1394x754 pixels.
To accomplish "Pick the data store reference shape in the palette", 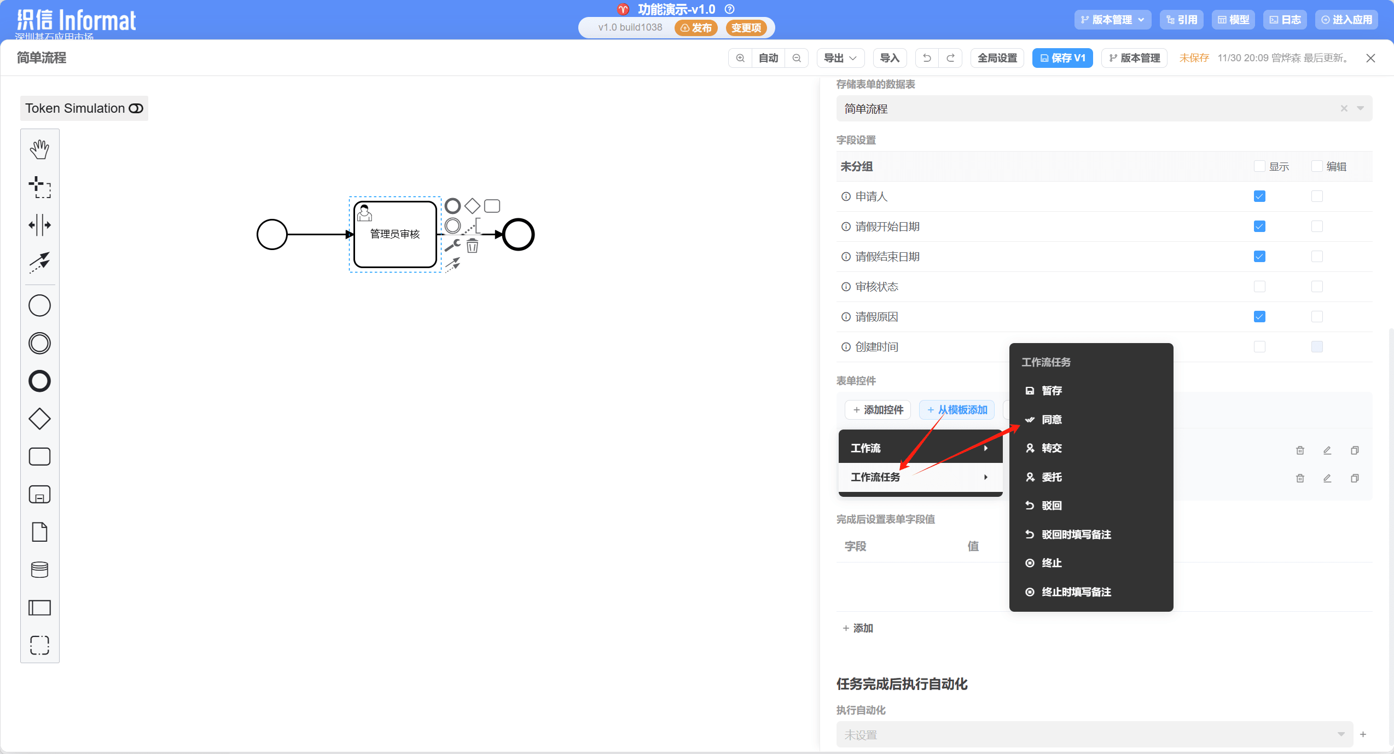I will (x=39, y=570).
